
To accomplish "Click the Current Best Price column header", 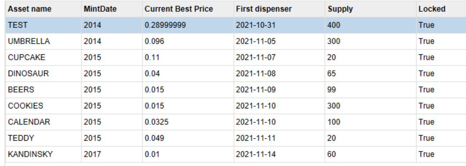I will click(188, 9).
